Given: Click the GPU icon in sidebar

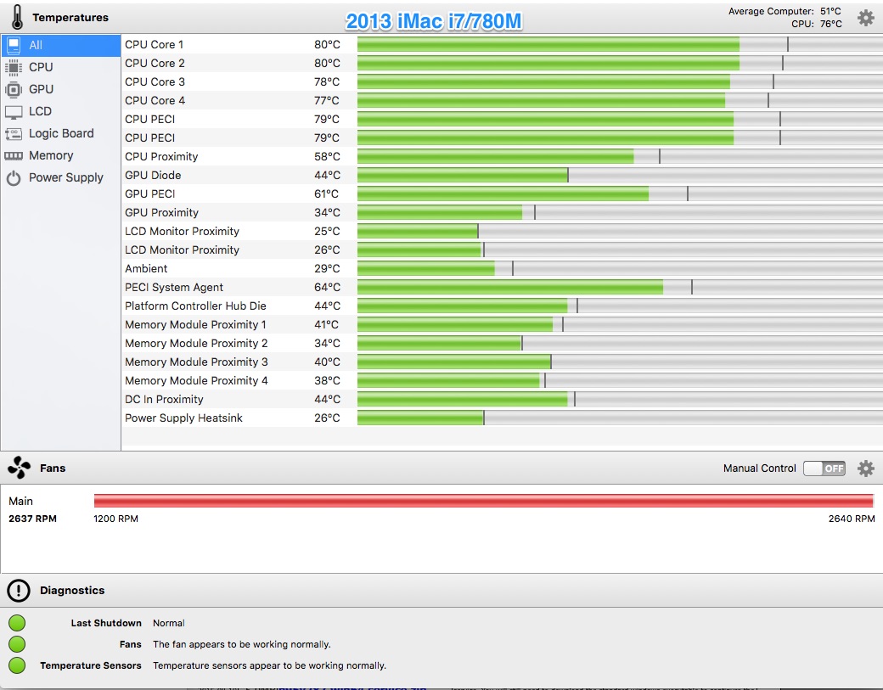Looking at the screenshot, I should coord(14,89).
